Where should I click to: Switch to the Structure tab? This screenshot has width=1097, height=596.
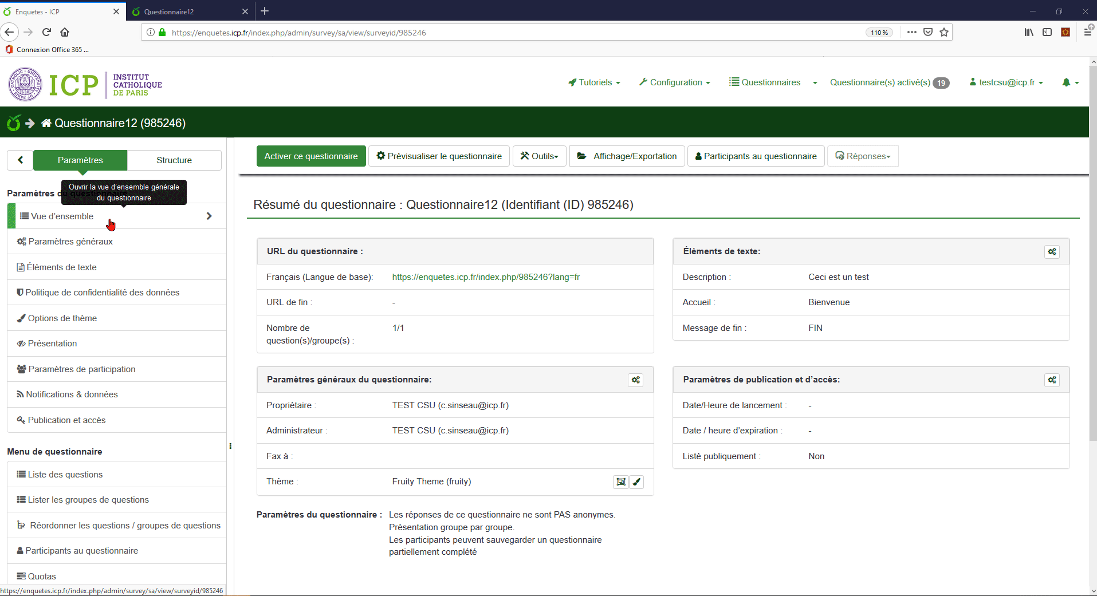point(174,160)
